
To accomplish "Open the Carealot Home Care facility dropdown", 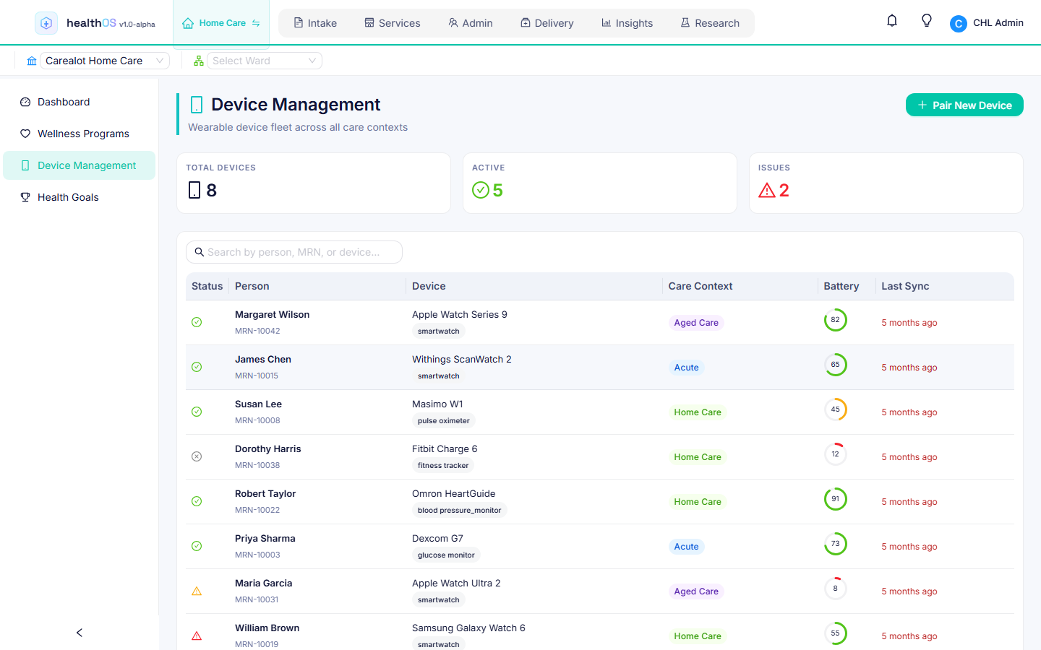I will point(105,61).
